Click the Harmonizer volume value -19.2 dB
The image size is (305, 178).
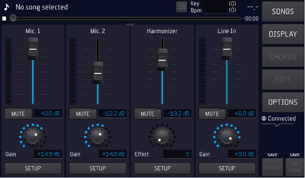pos(177,114)
